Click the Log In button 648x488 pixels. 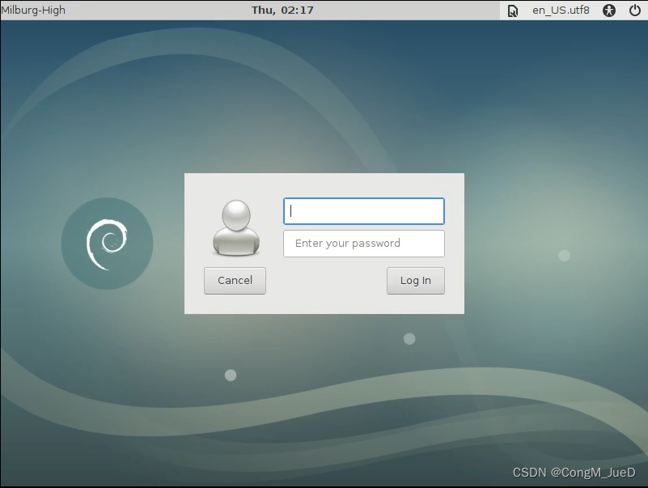(x=415, y=281)
